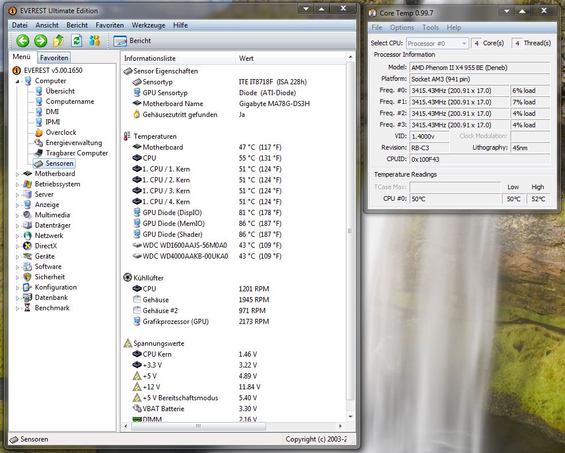This screenshot has width=565, height=453.
Task: Click the Sensor Eigenschaften section icon
Action: click(128, 71)
